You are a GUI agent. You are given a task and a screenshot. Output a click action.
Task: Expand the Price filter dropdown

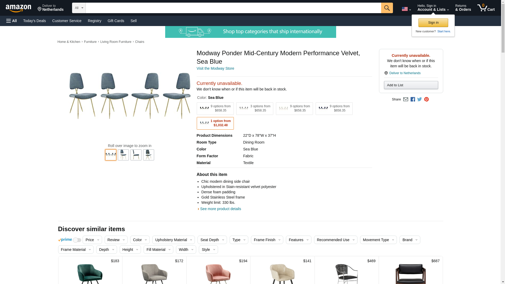[x=92, y=240]
